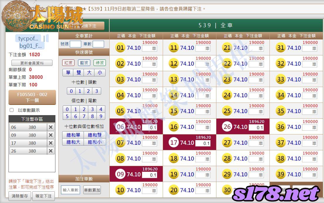Image resolution: width=324 pixels, height=203 pixels.
Task: Click 更新會員資料 refresh member button
Action: (x=32, y=63)
